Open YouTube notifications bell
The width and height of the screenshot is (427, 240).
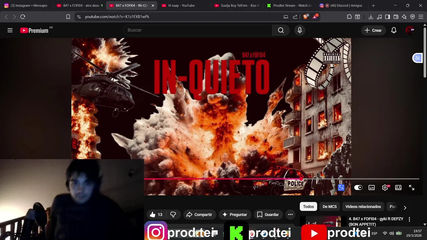[394, 30]
